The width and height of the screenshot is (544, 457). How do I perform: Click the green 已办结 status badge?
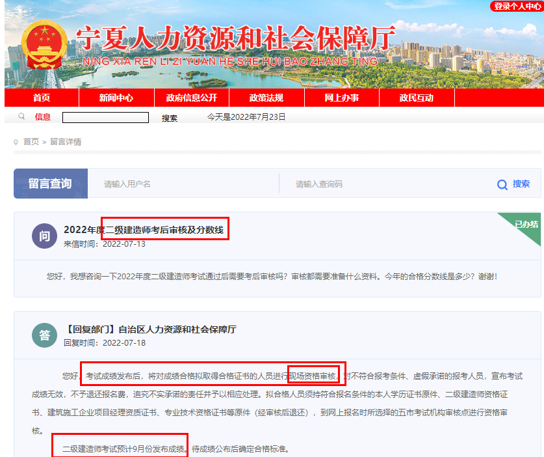[526, 225]
